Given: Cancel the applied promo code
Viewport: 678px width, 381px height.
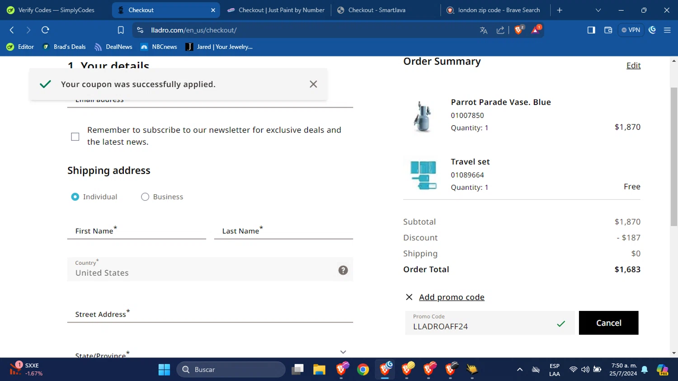Looking at the screenshot, I should (x=608, y=323).
